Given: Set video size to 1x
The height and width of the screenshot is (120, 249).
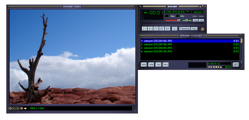Looking at the screenshot, I should coord(14,108).
